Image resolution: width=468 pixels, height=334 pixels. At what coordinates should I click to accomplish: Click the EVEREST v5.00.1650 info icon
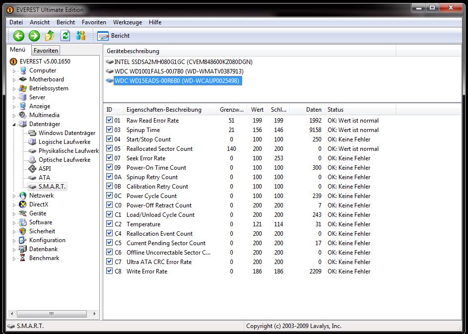13,62
